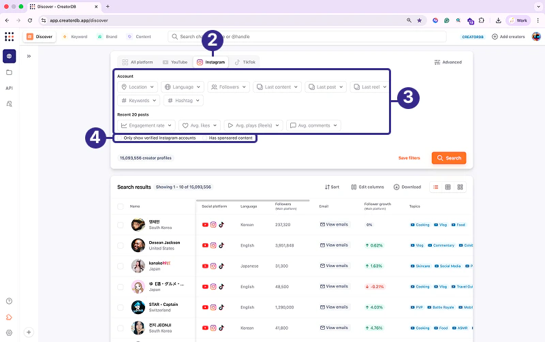Image resolution: width=545 pixels, height=342 pixels.
Task: Toggle select-all checkbox in Name header
Action: click(121, 206)
